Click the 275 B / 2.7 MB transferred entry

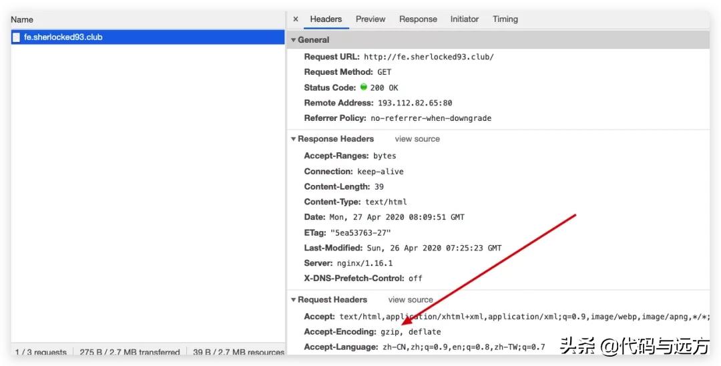130,352
